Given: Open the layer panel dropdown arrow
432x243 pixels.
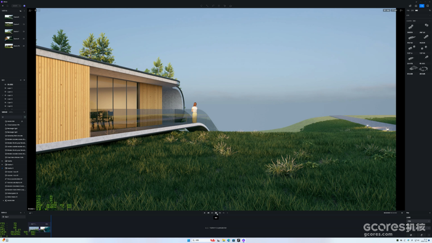Looking at the screenshot, I should pos(24,80).
